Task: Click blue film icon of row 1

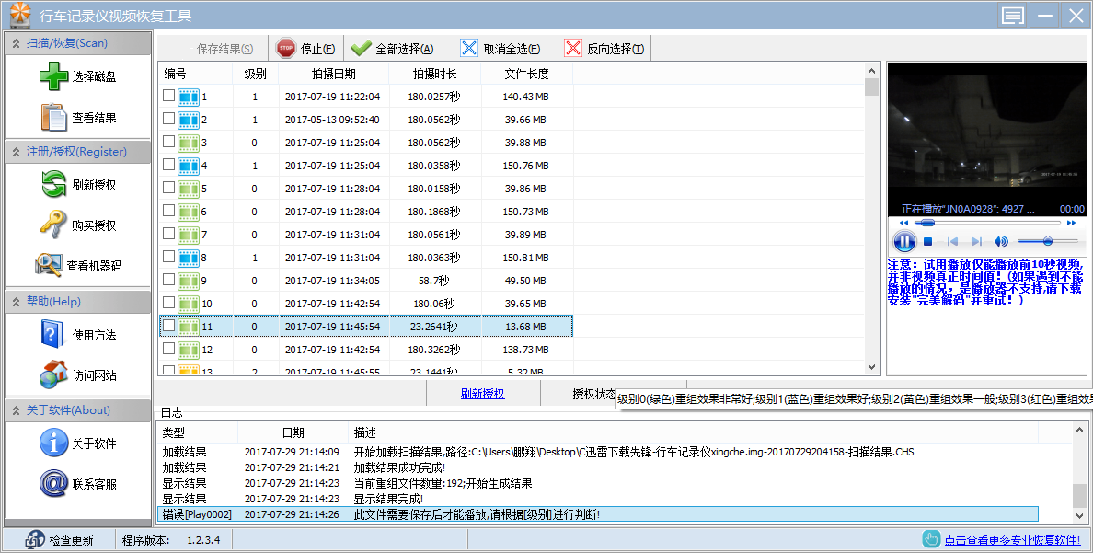Action: [x=189, y=97]
